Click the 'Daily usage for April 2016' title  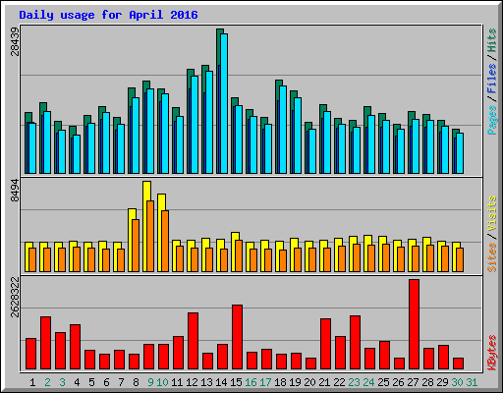coord(108,15)
